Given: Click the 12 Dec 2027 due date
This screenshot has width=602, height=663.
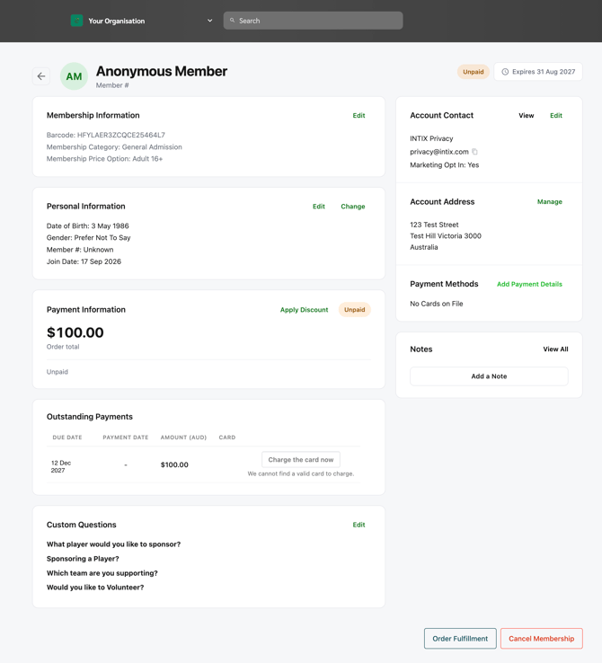Looking at the screenshot, I should coord(61,466).
